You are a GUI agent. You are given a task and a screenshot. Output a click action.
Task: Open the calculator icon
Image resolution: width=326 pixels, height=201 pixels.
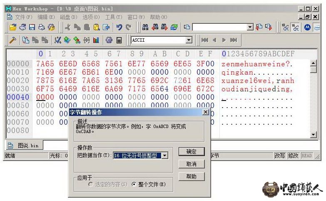click(119, 40)
